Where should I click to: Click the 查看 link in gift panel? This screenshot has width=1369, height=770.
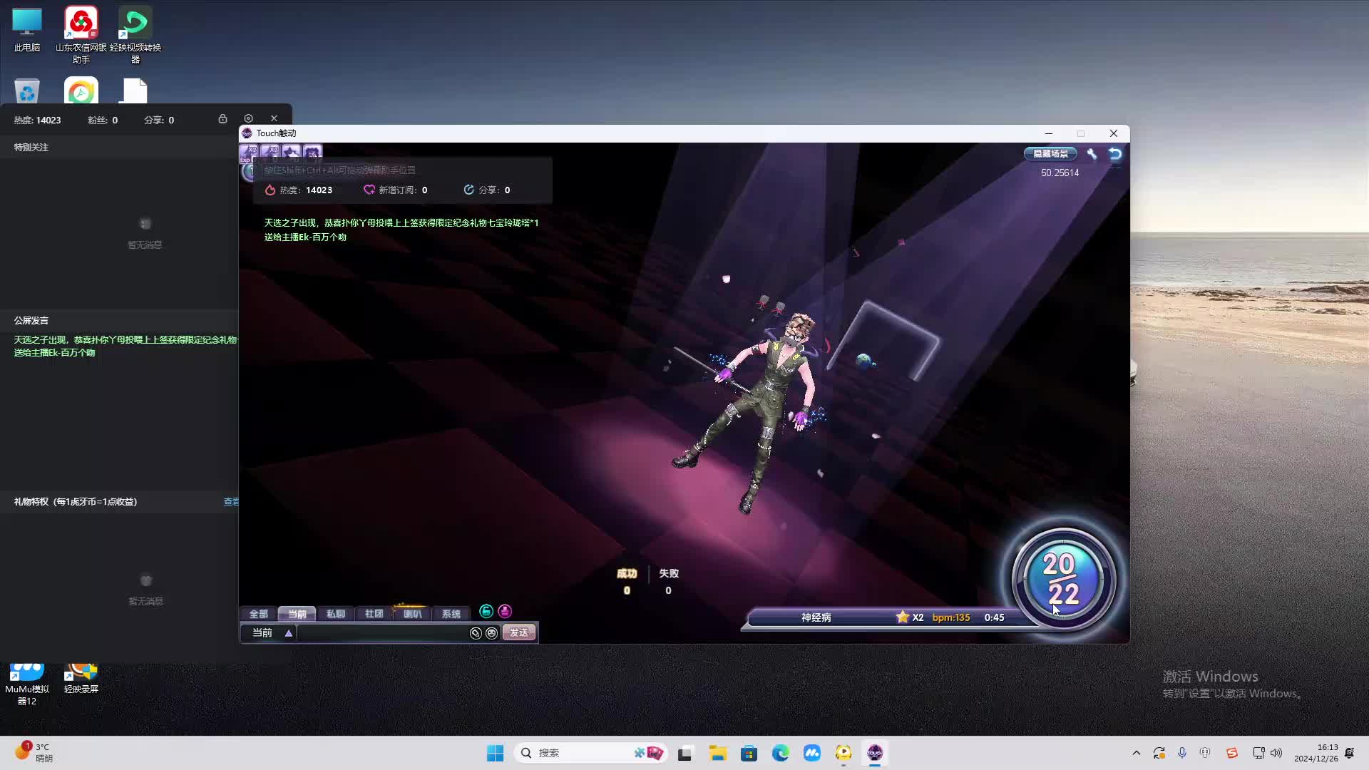(231, 502)
